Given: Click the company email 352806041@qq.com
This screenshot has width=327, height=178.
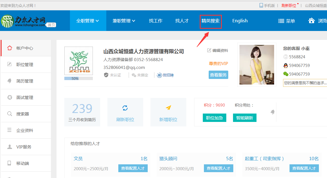Looking at the screenshot, I should 124,67.
